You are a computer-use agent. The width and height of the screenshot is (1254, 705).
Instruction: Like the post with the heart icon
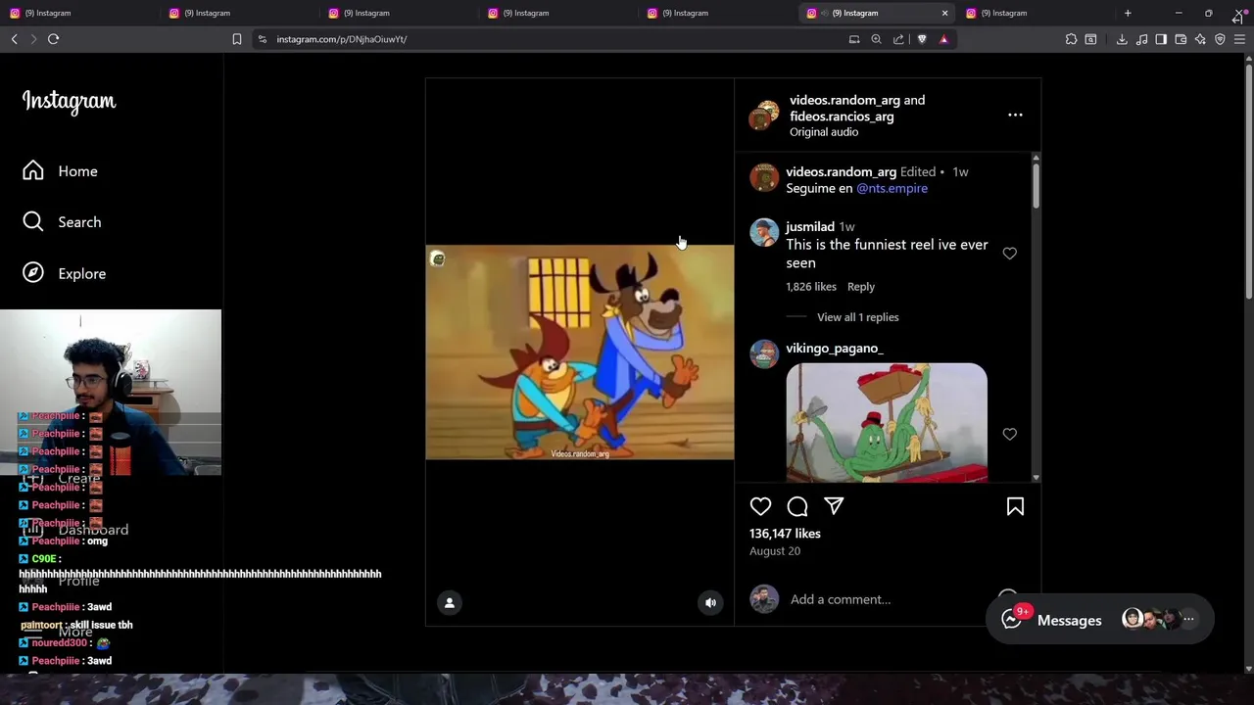point(760,506)
